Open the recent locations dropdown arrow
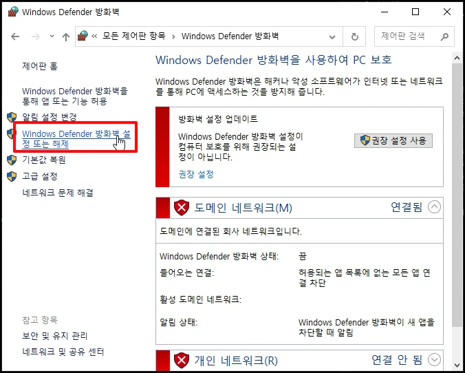The height and width of the screenshot is (373, 465). [x=52, y=36]
